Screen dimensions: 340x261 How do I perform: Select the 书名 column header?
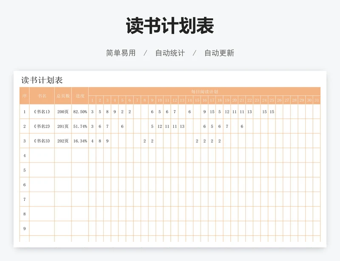coord(42,96)
